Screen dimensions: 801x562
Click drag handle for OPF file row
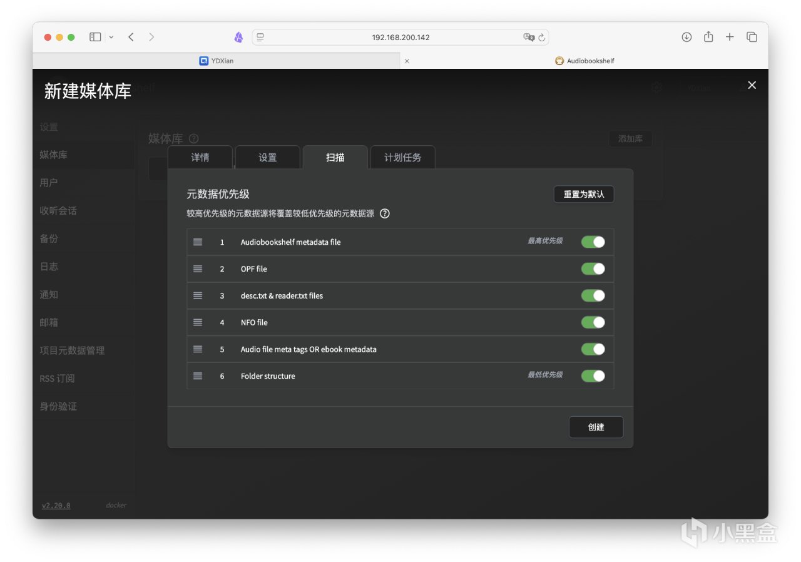tap(198, 269)
